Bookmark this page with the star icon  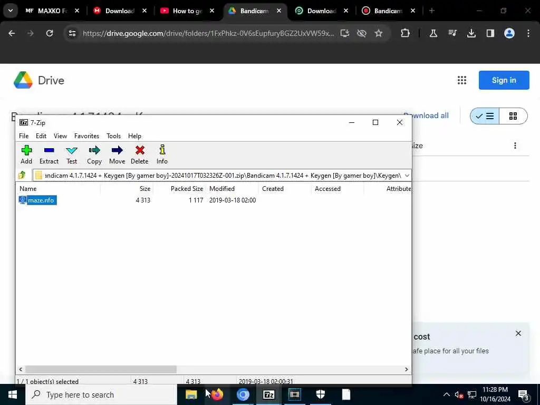379,33
